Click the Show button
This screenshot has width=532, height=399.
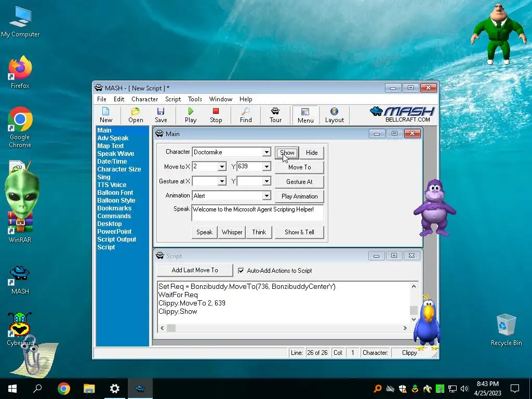coord(287,153)
